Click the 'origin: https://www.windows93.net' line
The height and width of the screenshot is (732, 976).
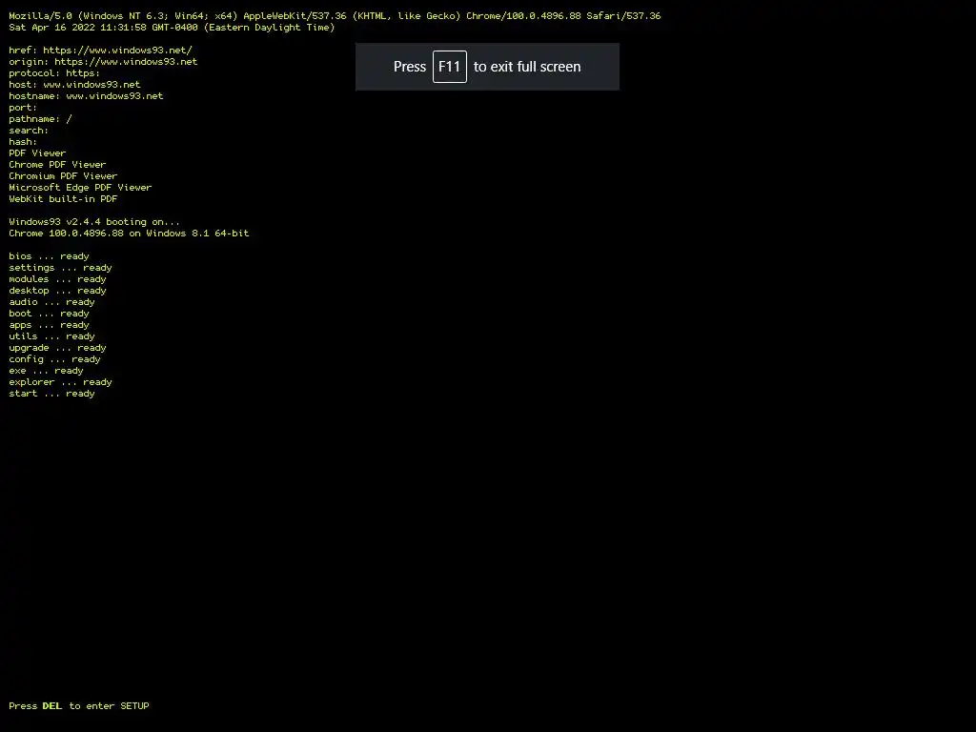[x=103, y=62]
